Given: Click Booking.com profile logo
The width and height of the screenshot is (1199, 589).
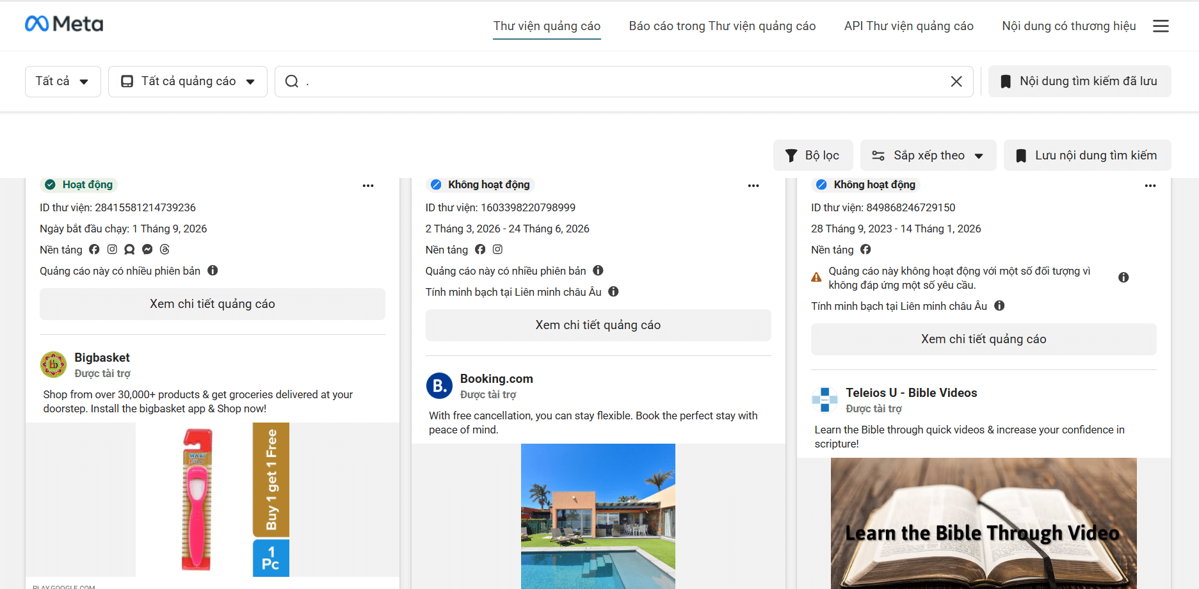Looking at the screenshot, I should (x=439, y=385).
